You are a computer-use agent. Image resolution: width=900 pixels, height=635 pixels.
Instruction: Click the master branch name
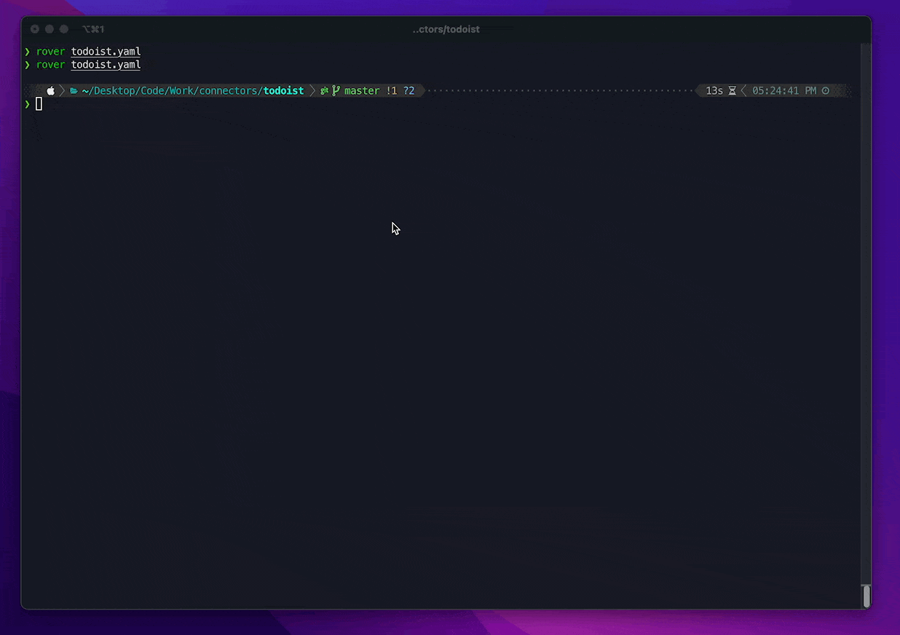[x=362, y=91]
